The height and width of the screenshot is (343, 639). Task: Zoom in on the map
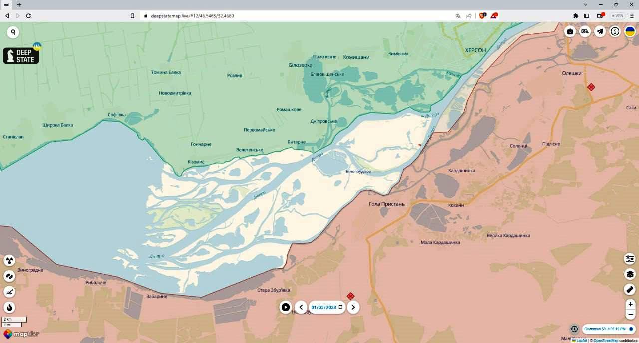pos(631,304)
